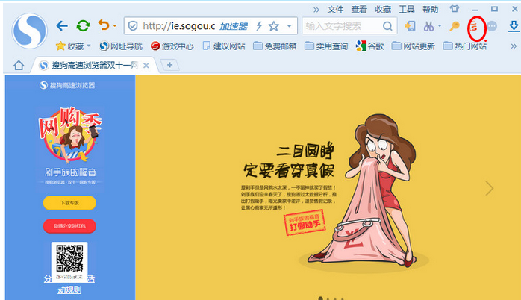Open the 游戏中心 bookmark
The height and width of the screenshot is (300, 521).
pyautogui.click(x=172, y=46)
